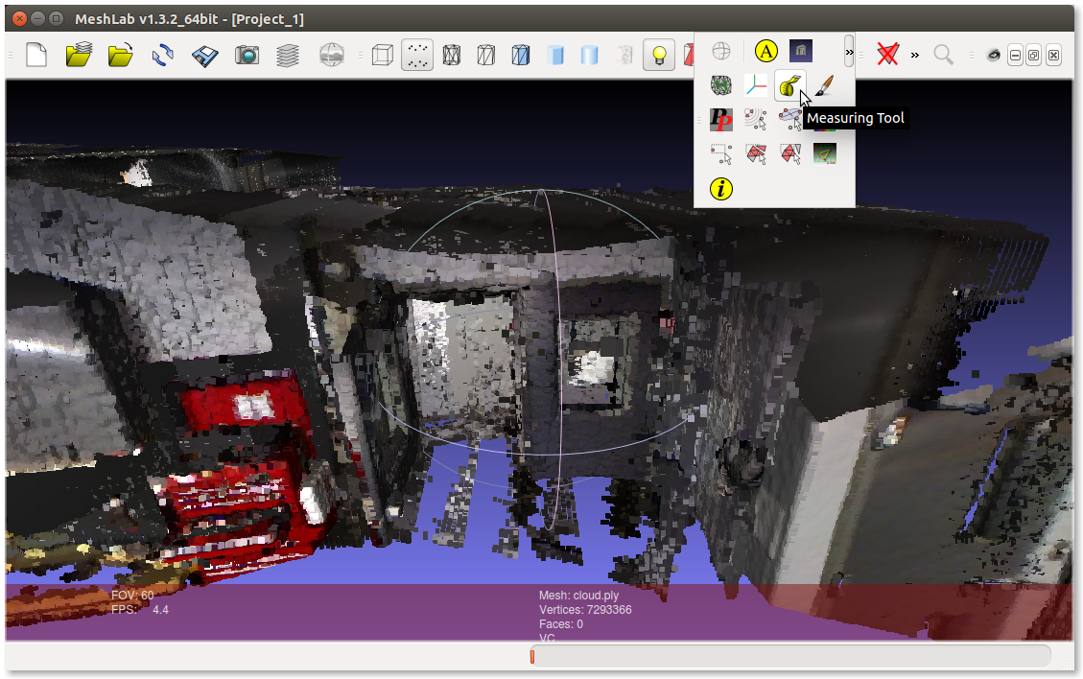Screen dimensions: 1083x679
Task: Expand overflow next to delete-faces icon
Action: pos(914,55)
